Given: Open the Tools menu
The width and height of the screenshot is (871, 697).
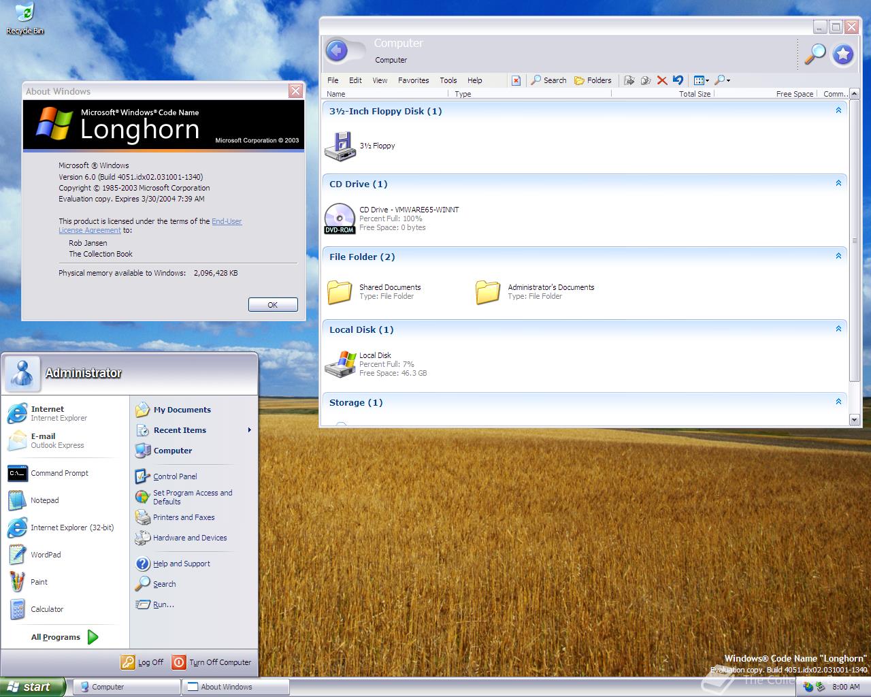Looking at the screenshot, I should coord(448,80).
